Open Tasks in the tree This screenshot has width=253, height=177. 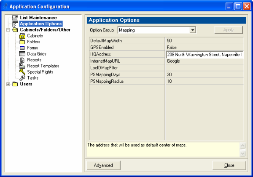pos(33,78)
